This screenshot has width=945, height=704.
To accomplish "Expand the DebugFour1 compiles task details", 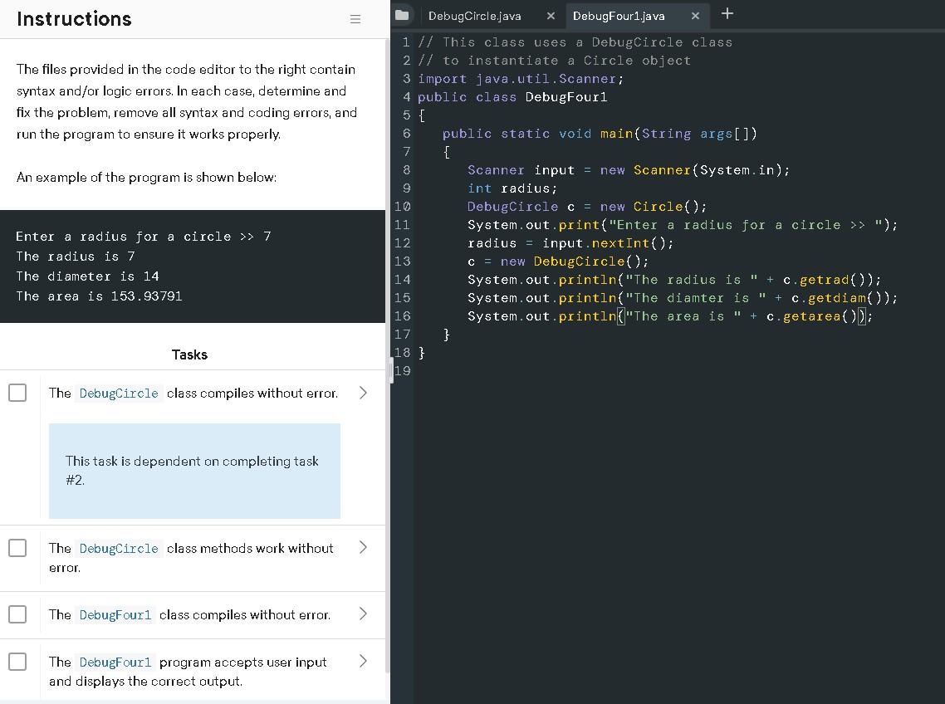I will (x=363, y=614).
